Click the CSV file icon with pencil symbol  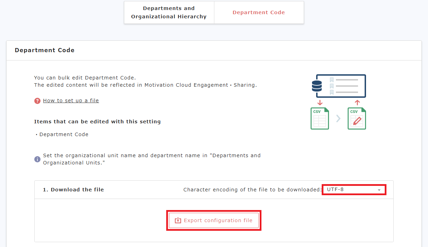[357, 118]
